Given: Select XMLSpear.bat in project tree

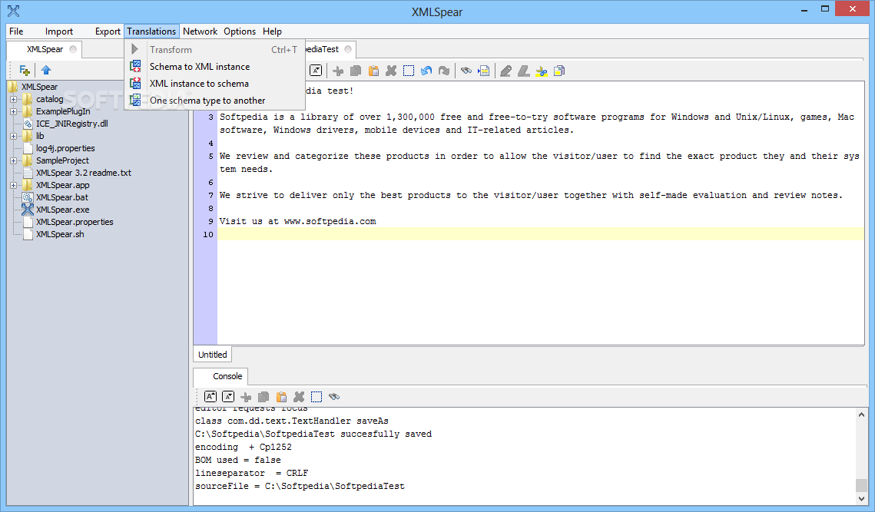Looking at the screenshot, I should coord(62,197).
